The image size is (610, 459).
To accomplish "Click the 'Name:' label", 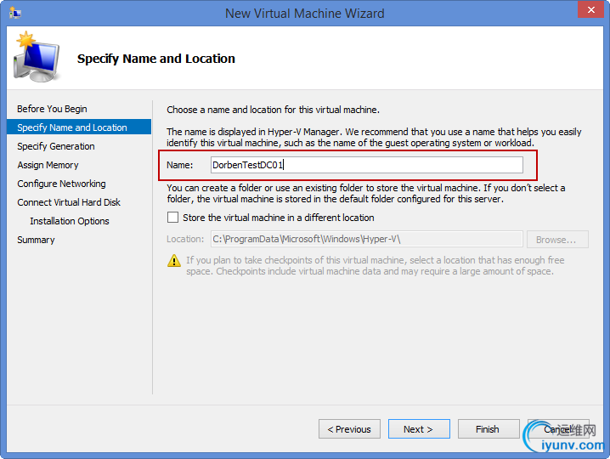I will click(180, 165).
